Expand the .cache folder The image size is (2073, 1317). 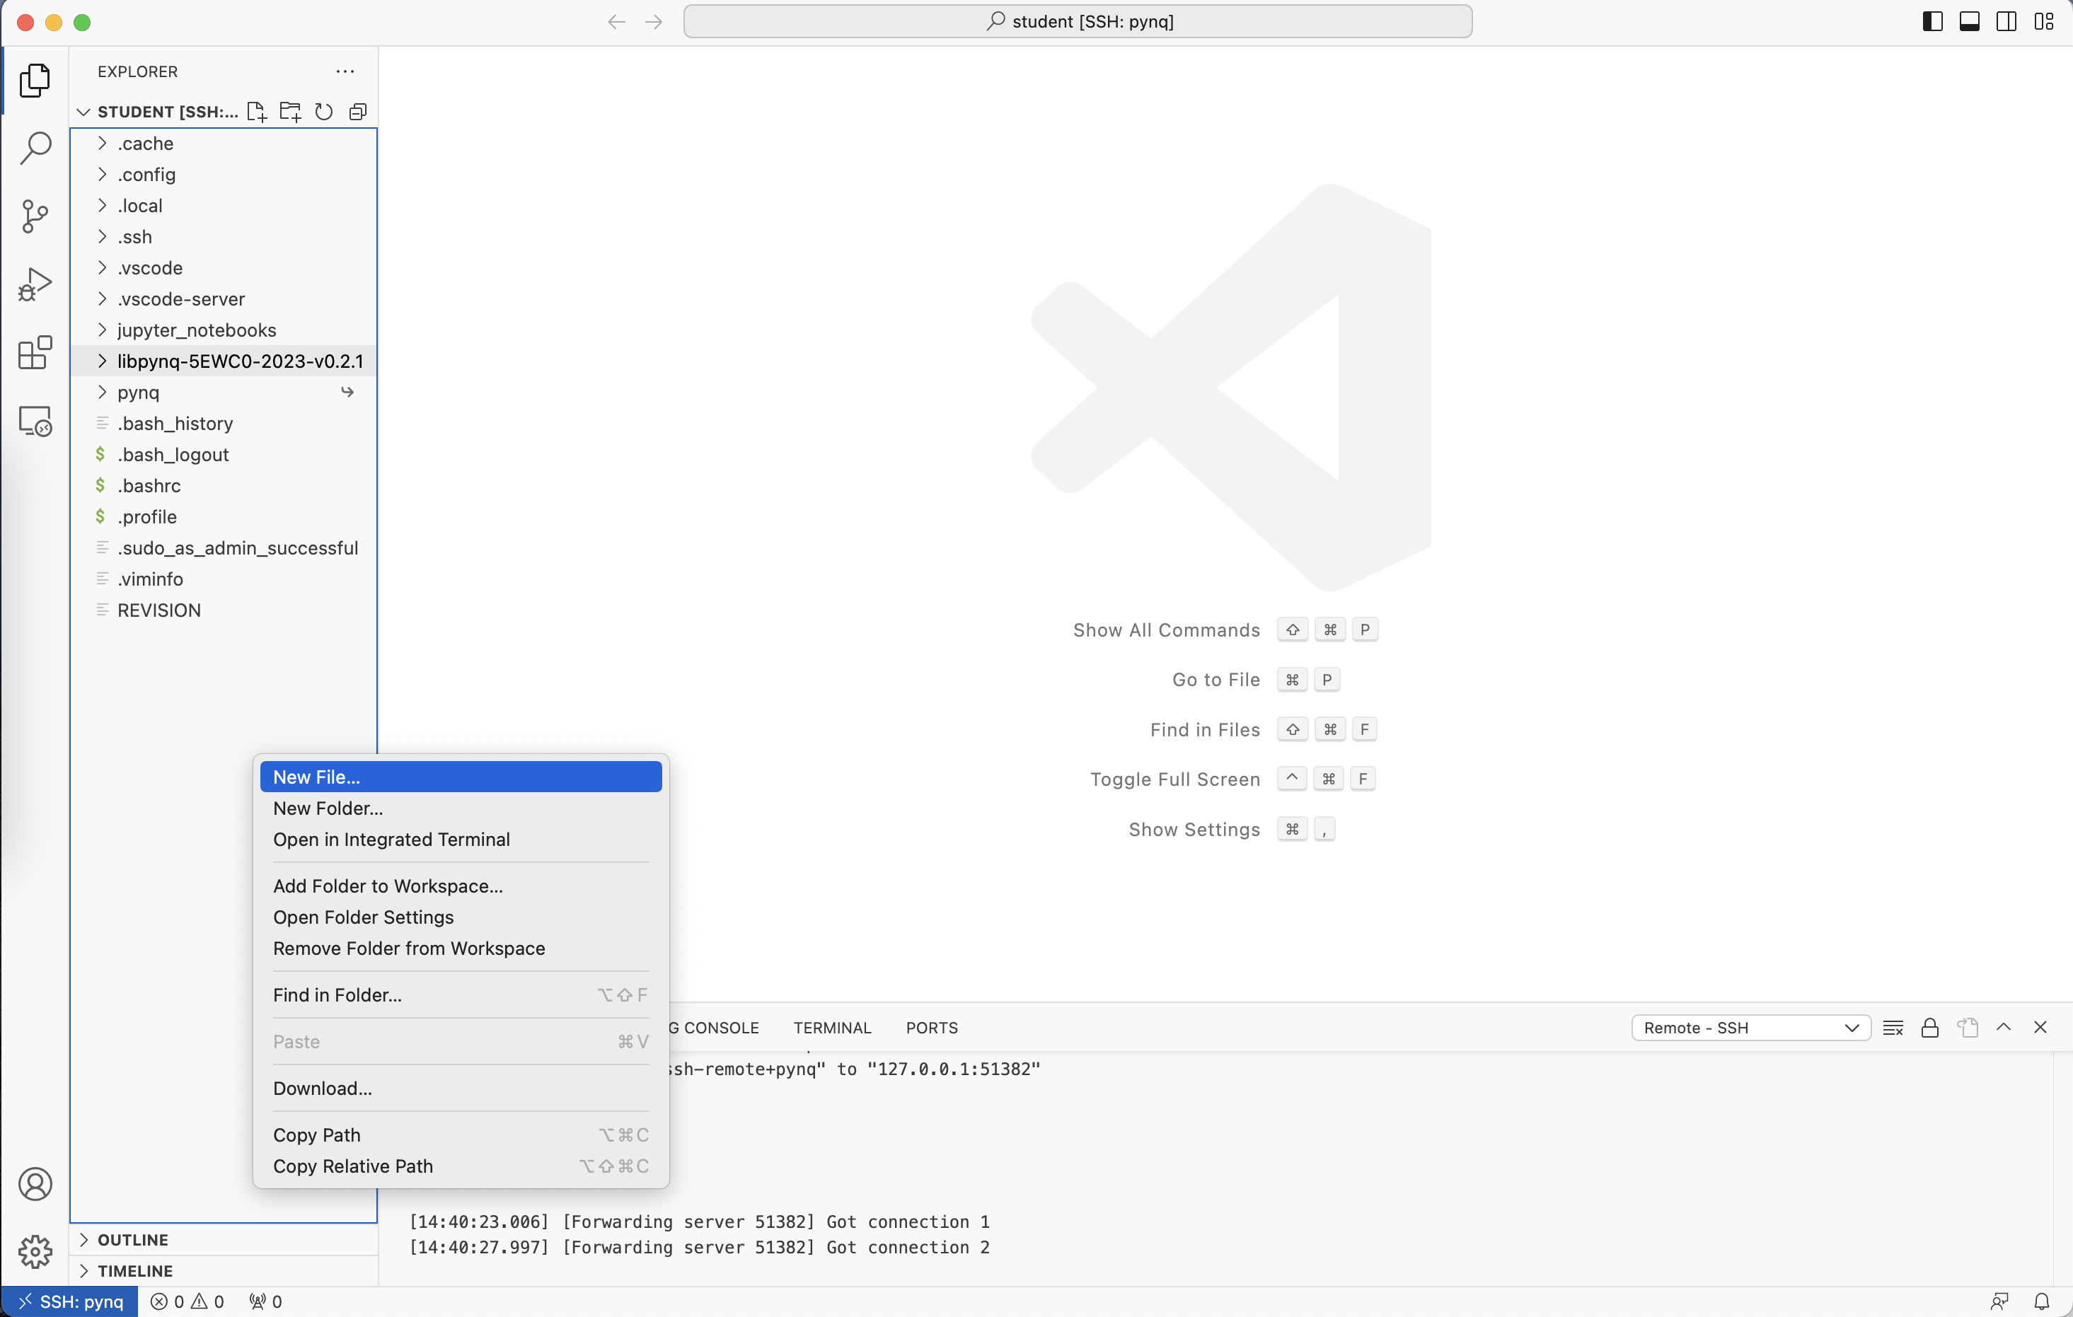(224, 144)
